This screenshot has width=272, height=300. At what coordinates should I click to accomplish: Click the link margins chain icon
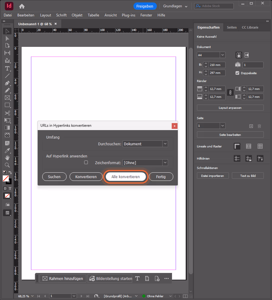pos(230,93)
